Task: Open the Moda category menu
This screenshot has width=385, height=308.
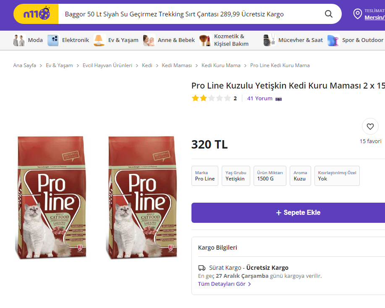Action: (35, 40)
